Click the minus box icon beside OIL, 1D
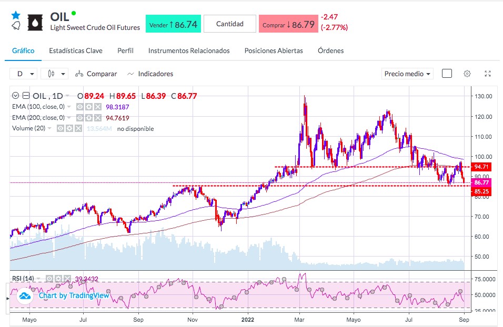This screenshot has width=503, height=327. [26, 96]
